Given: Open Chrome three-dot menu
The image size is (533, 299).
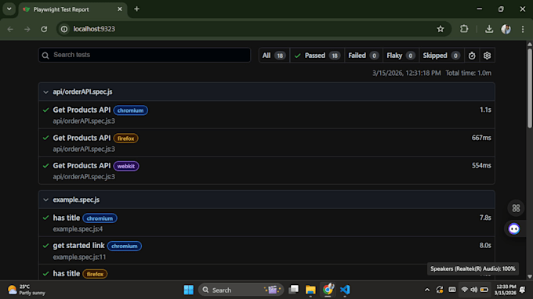Looking at the screenshot, I should tap(523, 29).
